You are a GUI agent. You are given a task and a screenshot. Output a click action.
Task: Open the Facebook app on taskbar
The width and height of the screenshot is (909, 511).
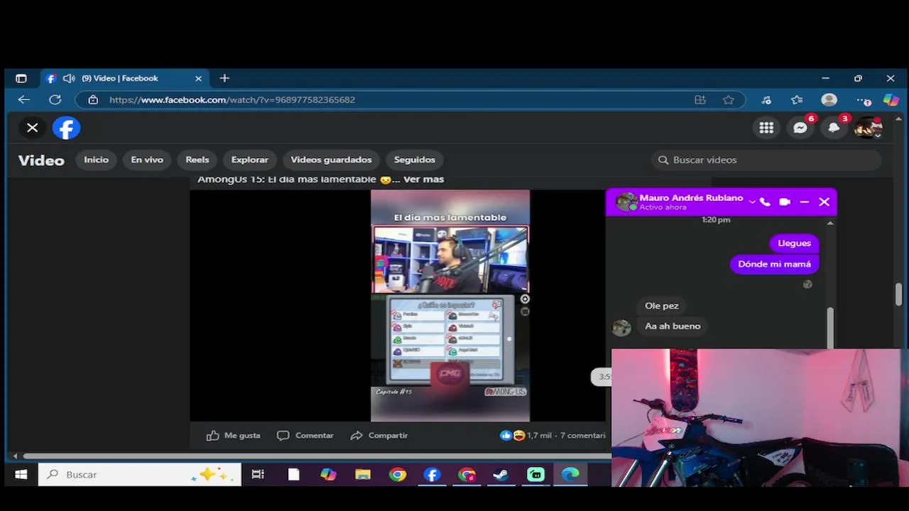[x=432, y=475]
